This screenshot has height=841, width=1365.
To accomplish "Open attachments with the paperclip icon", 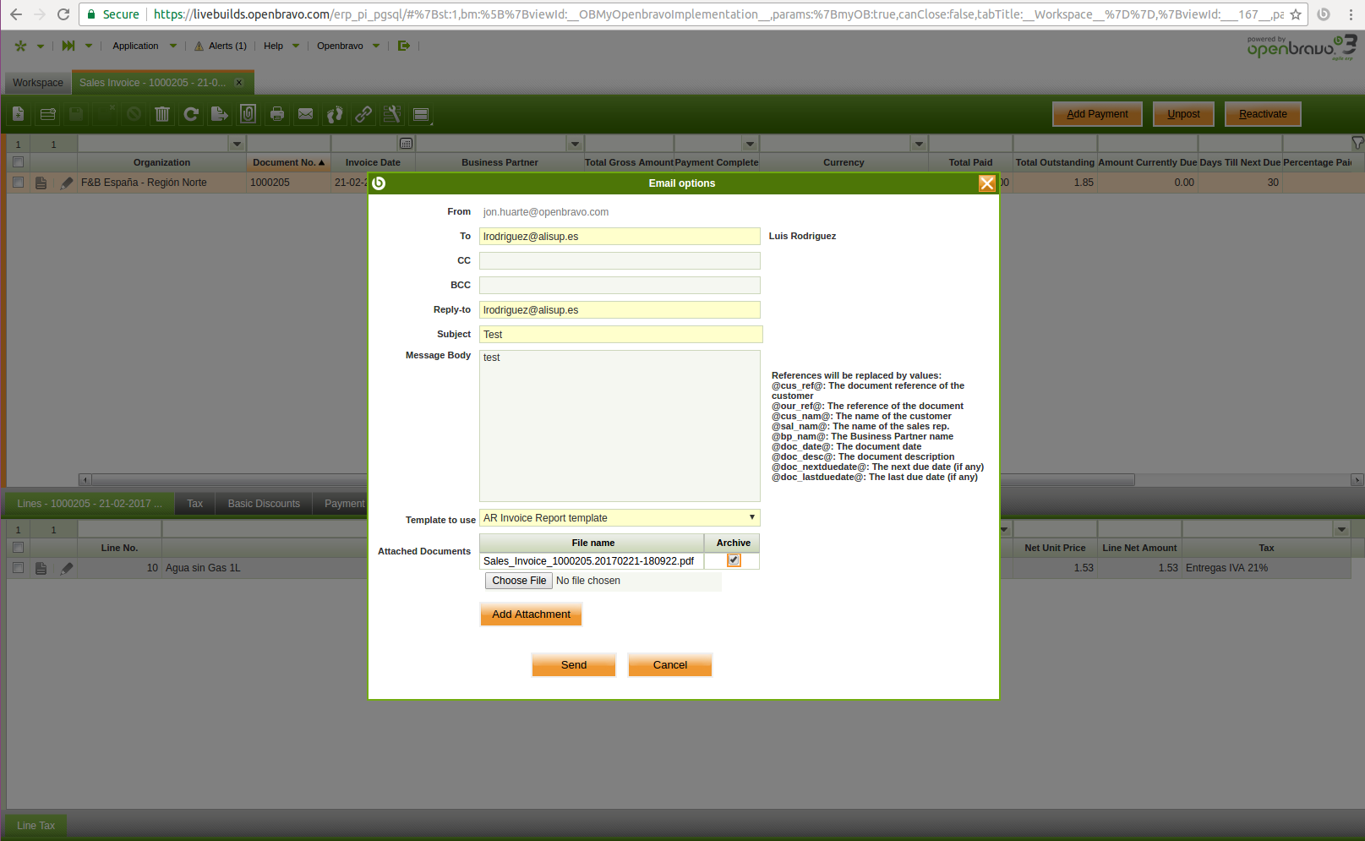I will 248,114.
